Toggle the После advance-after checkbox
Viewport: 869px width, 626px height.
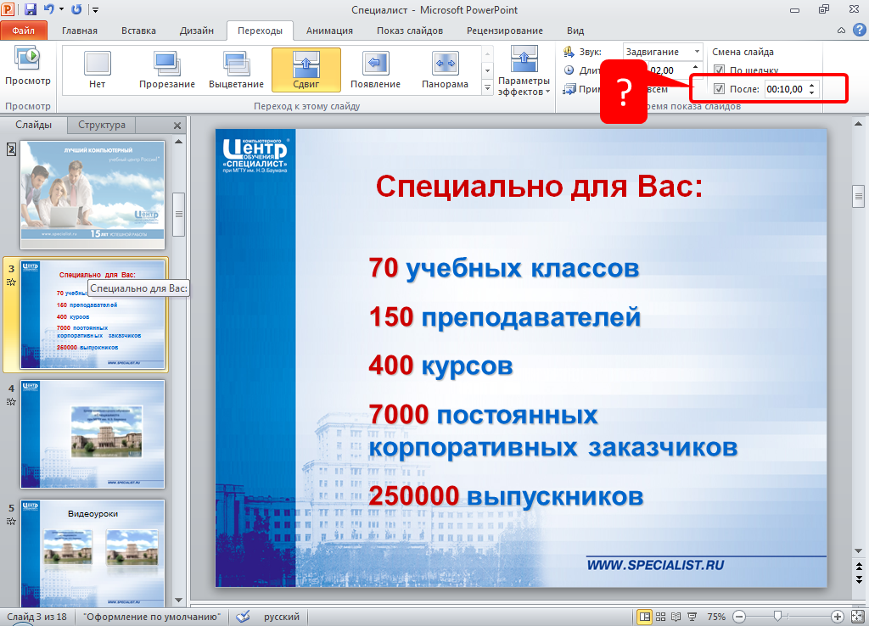tap(720, 89)
